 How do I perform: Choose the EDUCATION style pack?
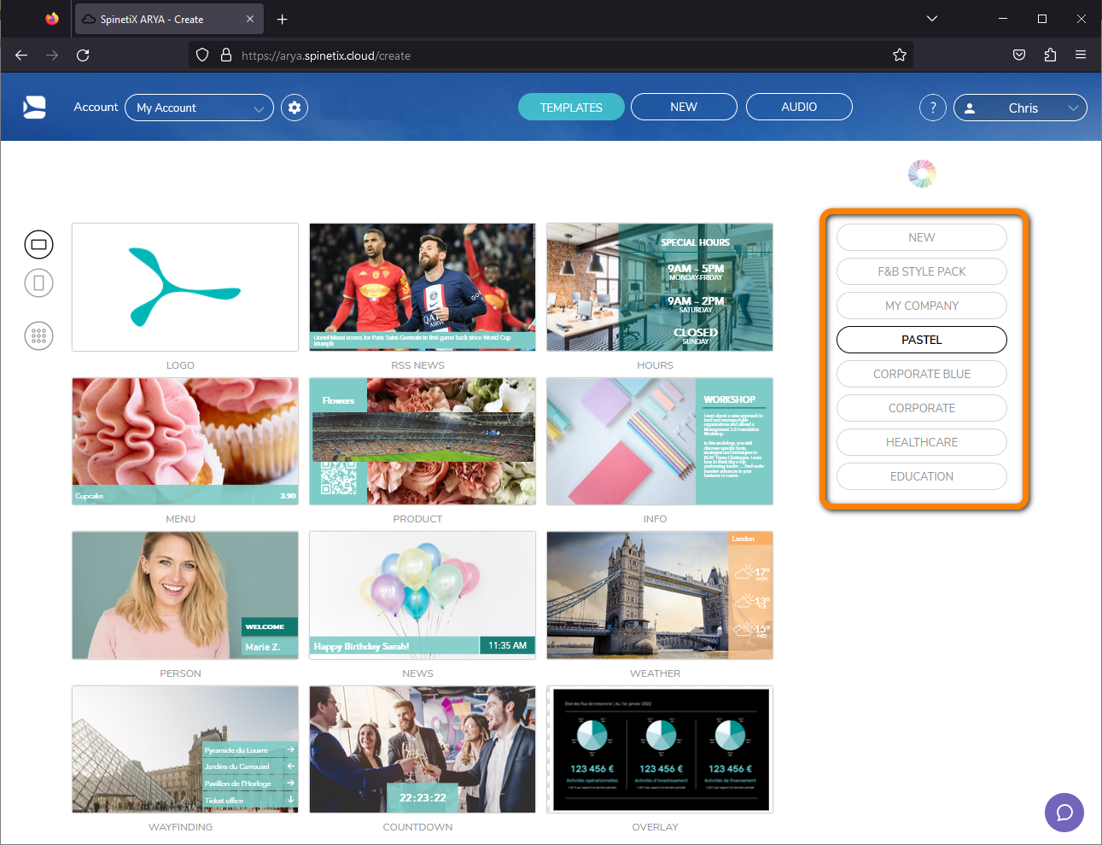tap(921, 476)
